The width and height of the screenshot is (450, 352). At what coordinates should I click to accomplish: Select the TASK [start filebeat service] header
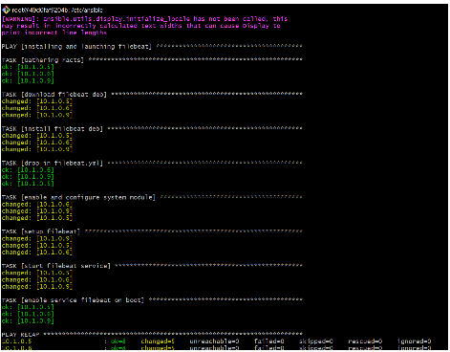[152, 266]
